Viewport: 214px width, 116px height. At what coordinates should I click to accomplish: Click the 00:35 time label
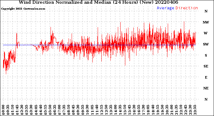[8, 110]
